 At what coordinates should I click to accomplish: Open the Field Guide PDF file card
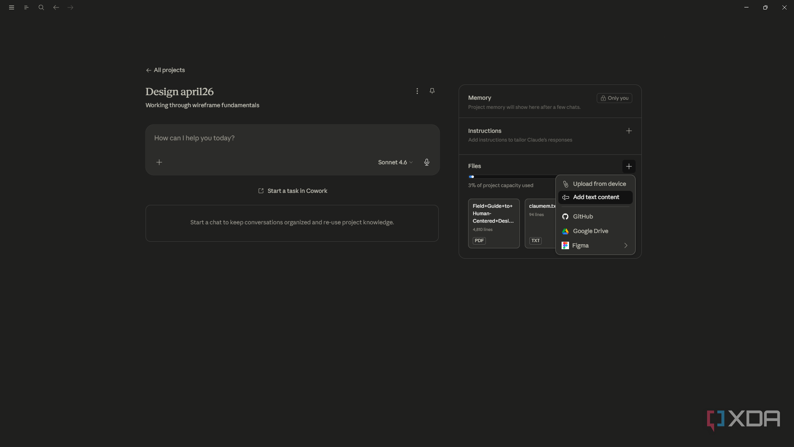(494, 223)
